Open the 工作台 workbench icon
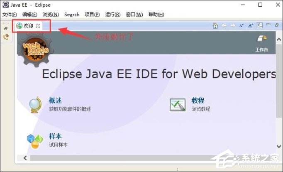This screenshot has height=172, width=283. 261,44
